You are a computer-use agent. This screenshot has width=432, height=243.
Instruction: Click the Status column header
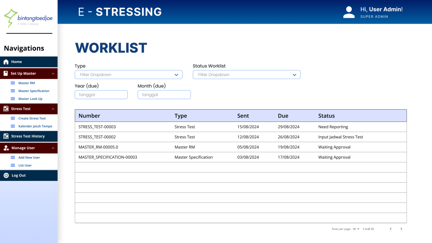click(x=326, y=116)
